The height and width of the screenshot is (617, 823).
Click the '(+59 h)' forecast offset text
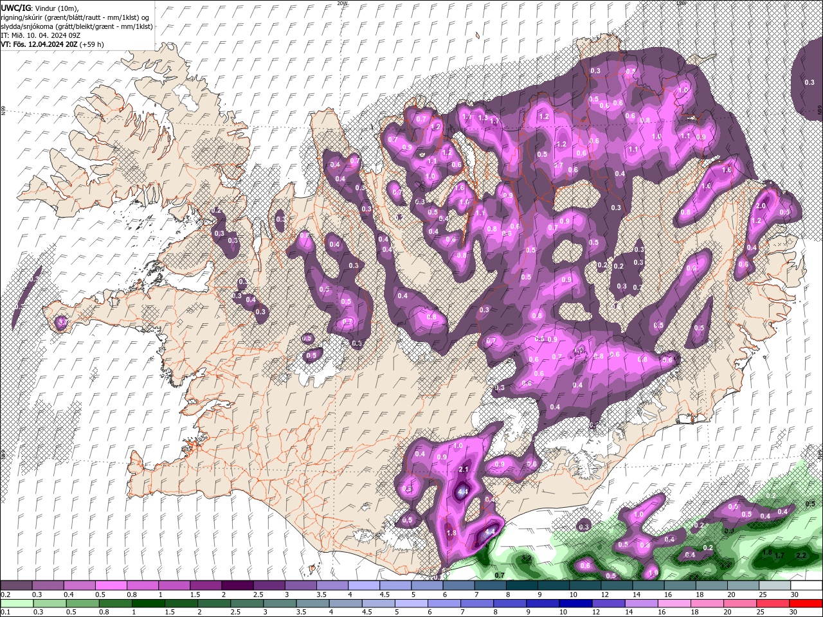92,44
